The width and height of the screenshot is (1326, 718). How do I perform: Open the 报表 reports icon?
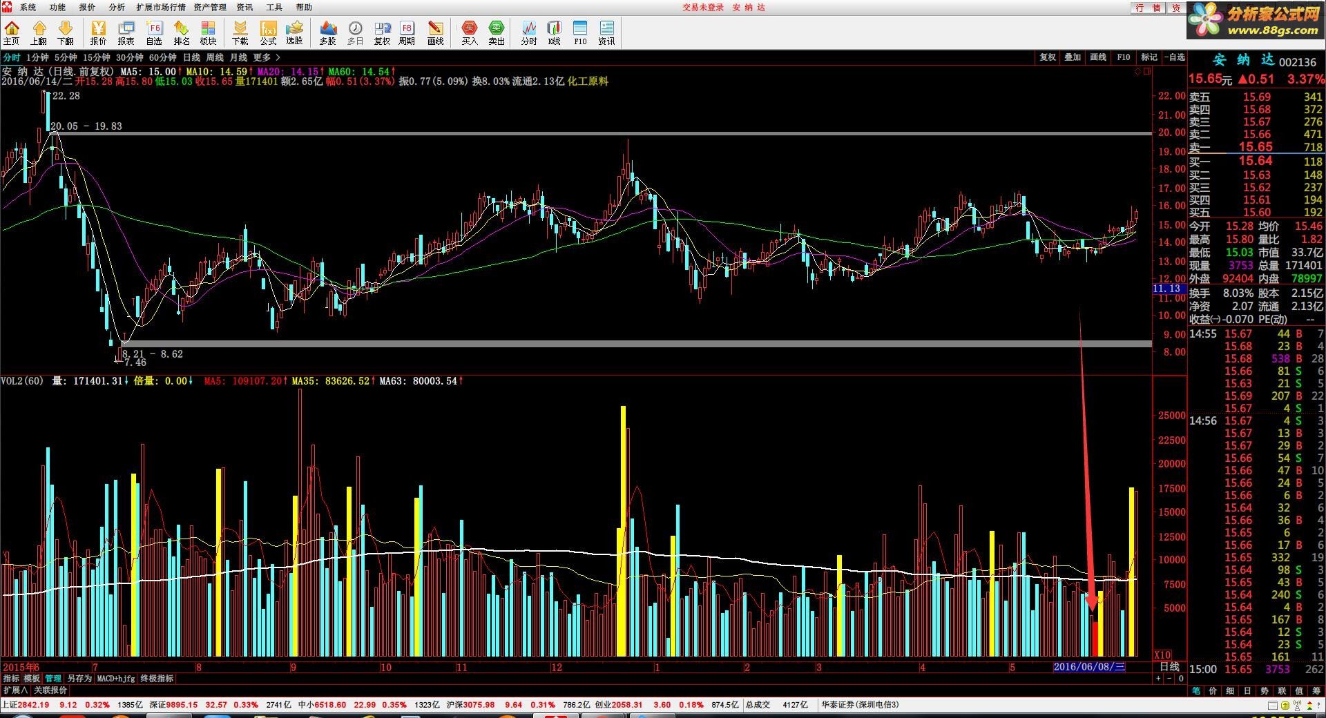click(x=126, y=32)
